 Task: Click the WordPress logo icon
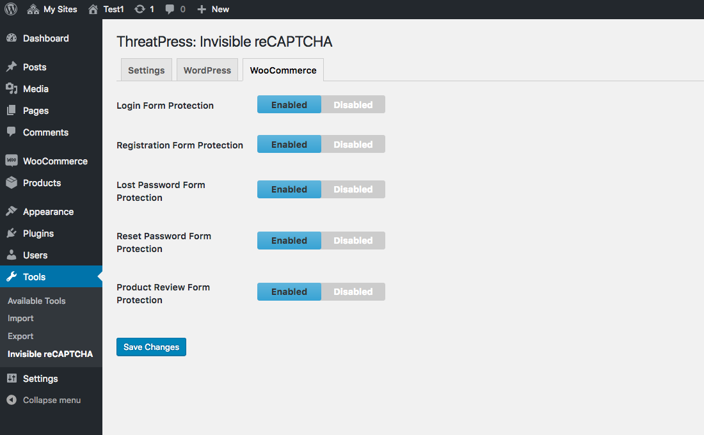coord(11,9)
